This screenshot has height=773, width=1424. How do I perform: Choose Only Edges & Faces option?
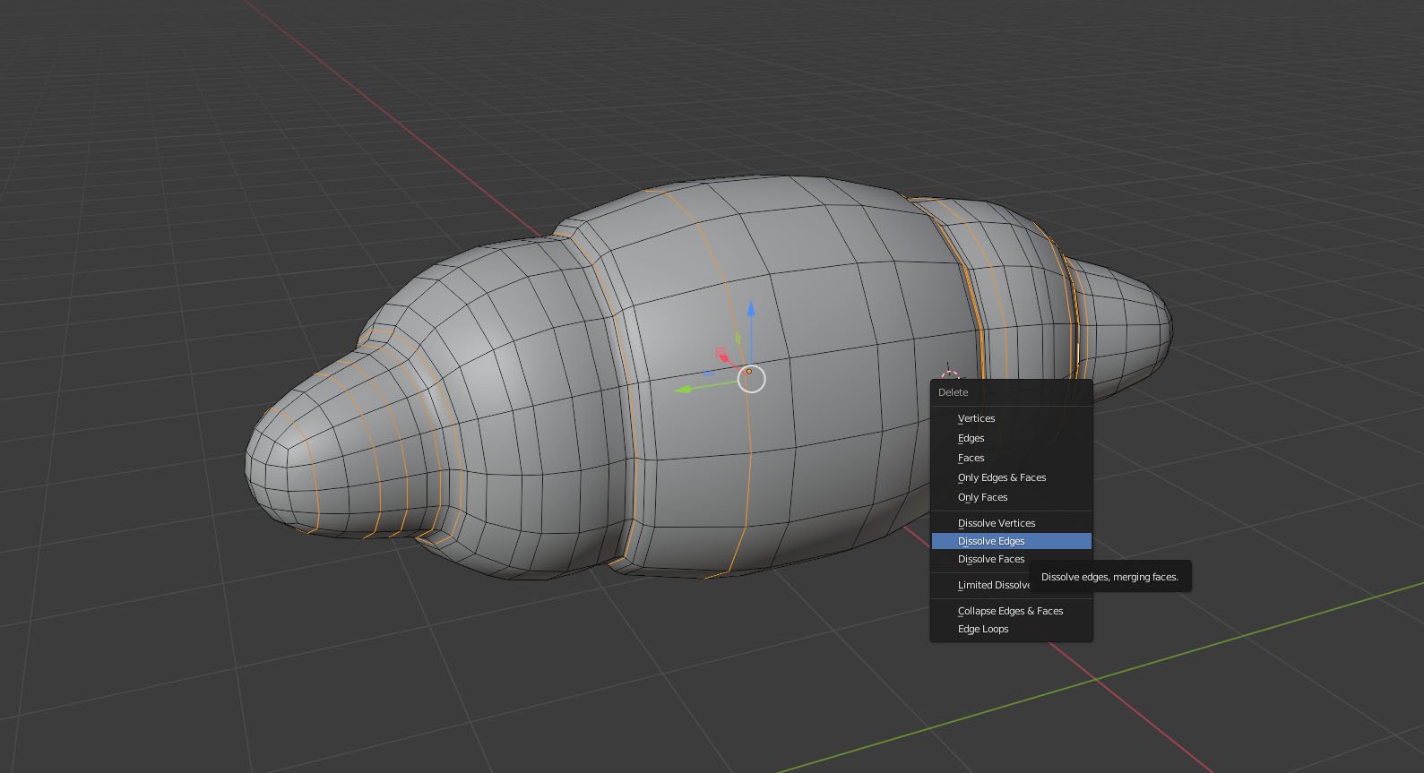[1001, 477]
